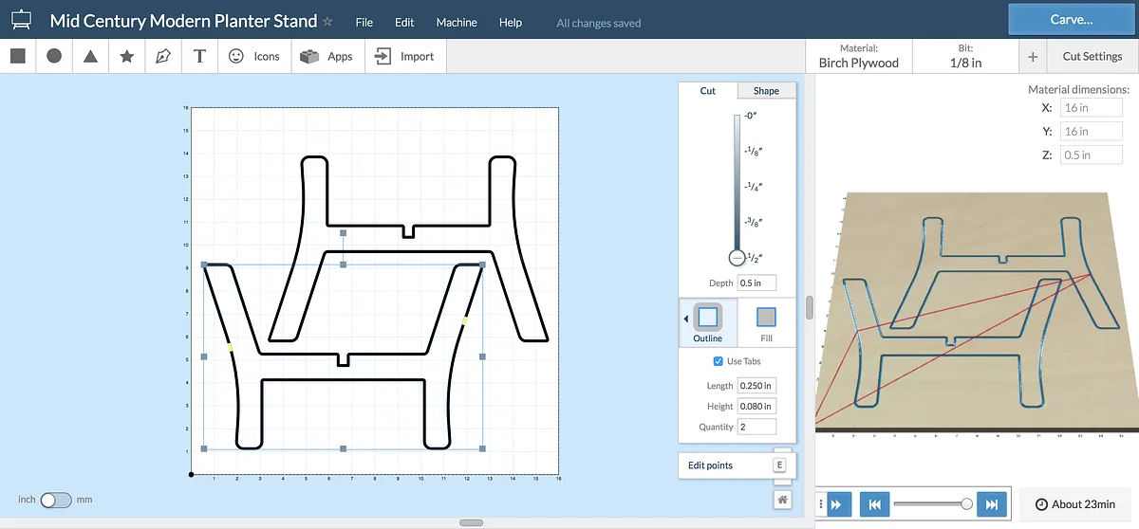Viewport: 1139px width, 529px height.
Task: Open Cut Settings
Action: [x=1092, y=56]
